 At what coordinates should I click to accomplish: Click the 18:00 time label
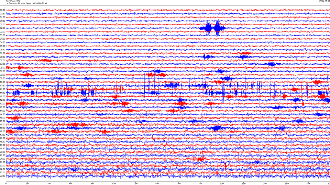(x=2, y=138)
